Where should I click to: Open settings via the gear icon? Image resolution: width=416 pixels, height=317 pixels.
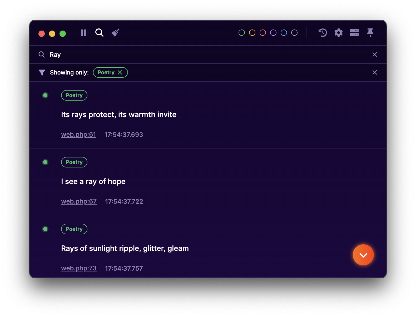[x=339, y=33]
